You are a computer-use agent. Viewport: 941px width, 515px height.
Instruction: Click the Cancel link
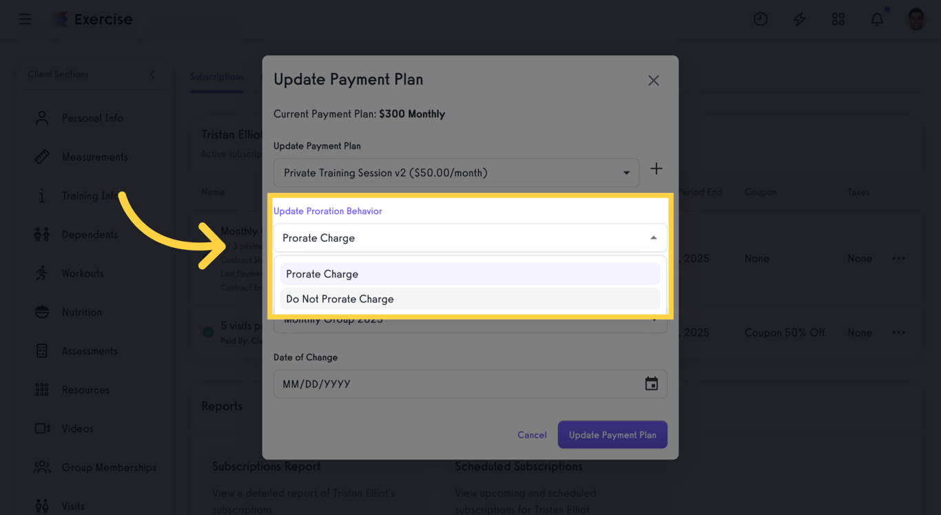click(x=532, y=435)
